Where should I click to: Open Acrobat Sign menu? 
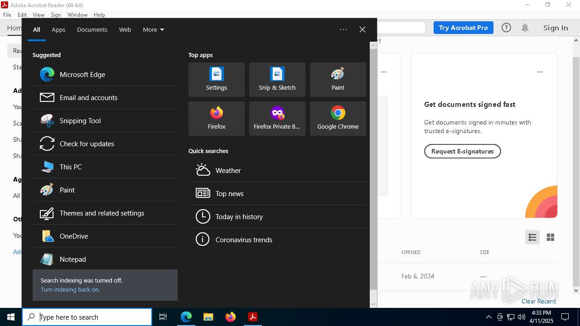pos(56,15)
